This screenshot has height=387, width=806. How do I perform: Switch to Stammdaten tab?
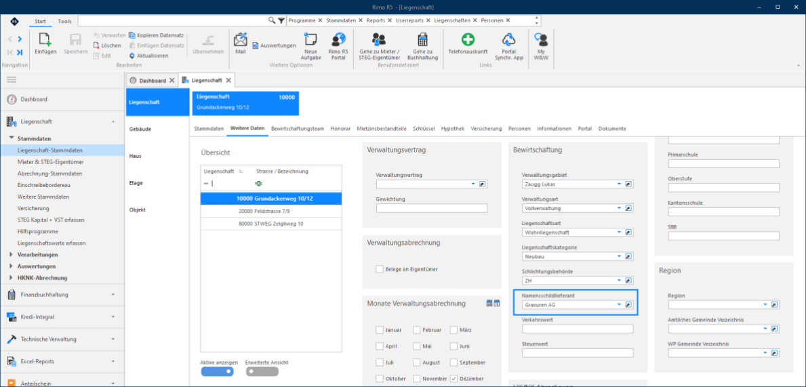tap(209, 129)
